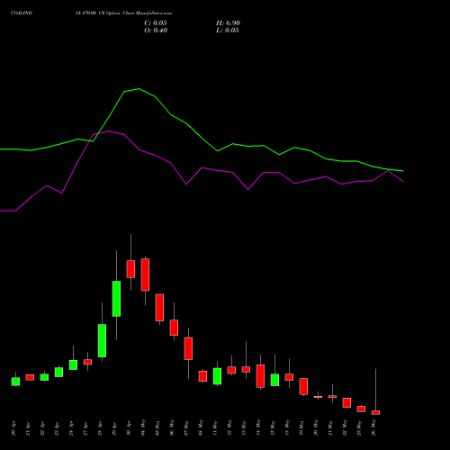Click the 470.00 CE Option Chart title text
The height and width of the screenshot is (450, 450).
point(123,13)
